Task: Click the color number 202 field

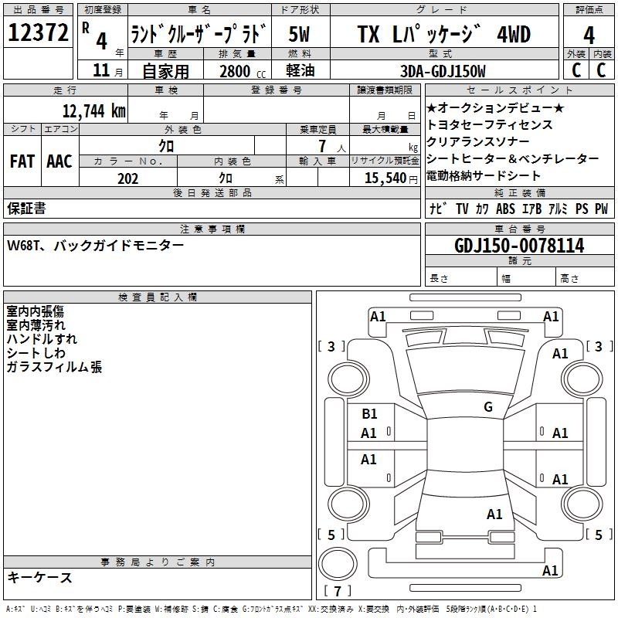Action: [x=127, y=178]
